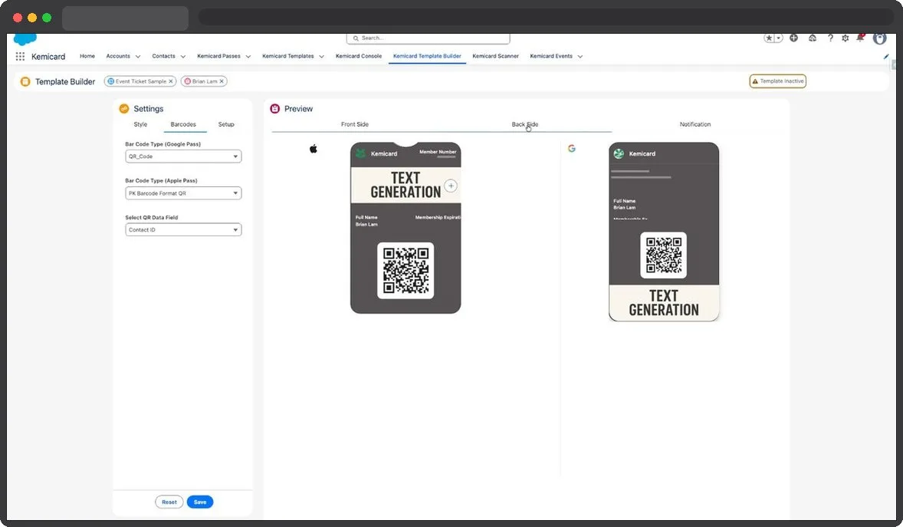Viewport: 903px width, 527px height.
Task: Show the Front Side preview tab
Action: tap(355, 124)
